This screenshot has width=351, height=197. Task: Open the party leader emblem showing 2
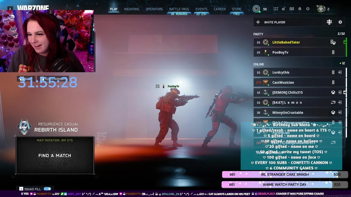click(x=321, y=9)
